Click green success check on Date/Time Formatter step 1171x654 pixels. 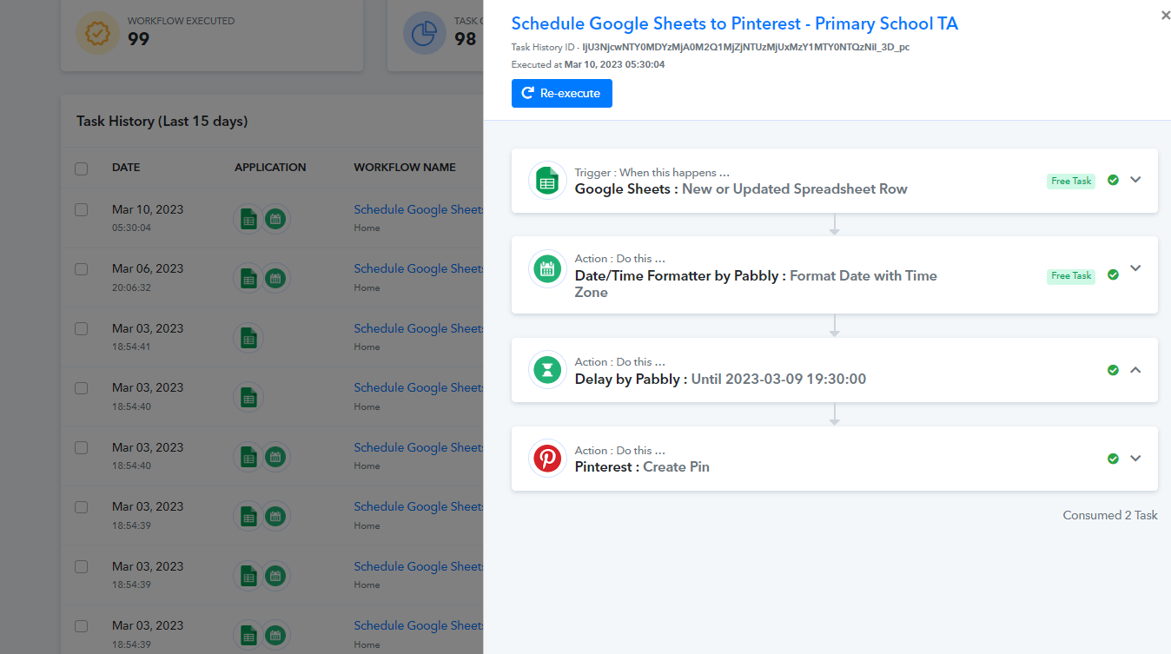(1113, 274)
